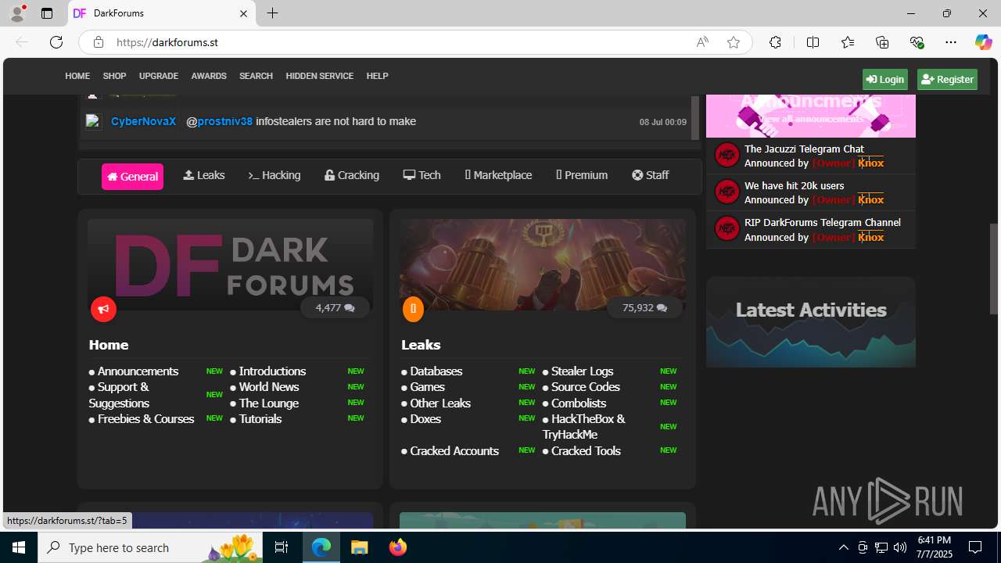
Task: Open tab actions menu icon
Action: click(x=47, y=13)
